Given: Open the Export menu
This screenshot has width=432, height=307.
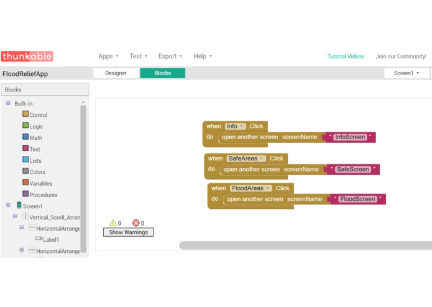Looking at the screenshot, I should point(170,56).
